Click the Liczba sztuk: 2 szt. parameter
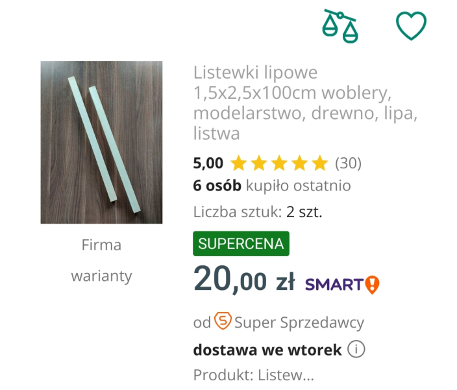Viewport: 457px width, 390px height. tap(258, 212)
